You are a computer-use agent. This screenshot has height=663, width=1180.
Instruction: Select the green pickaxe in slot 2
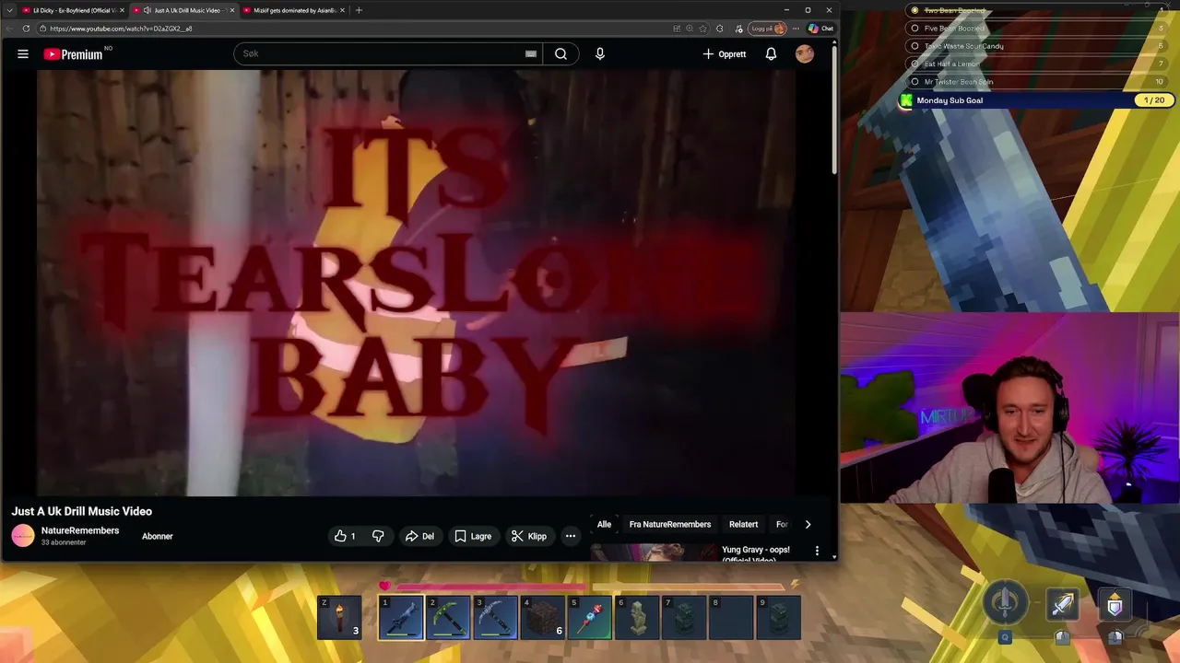coord(448,617)
